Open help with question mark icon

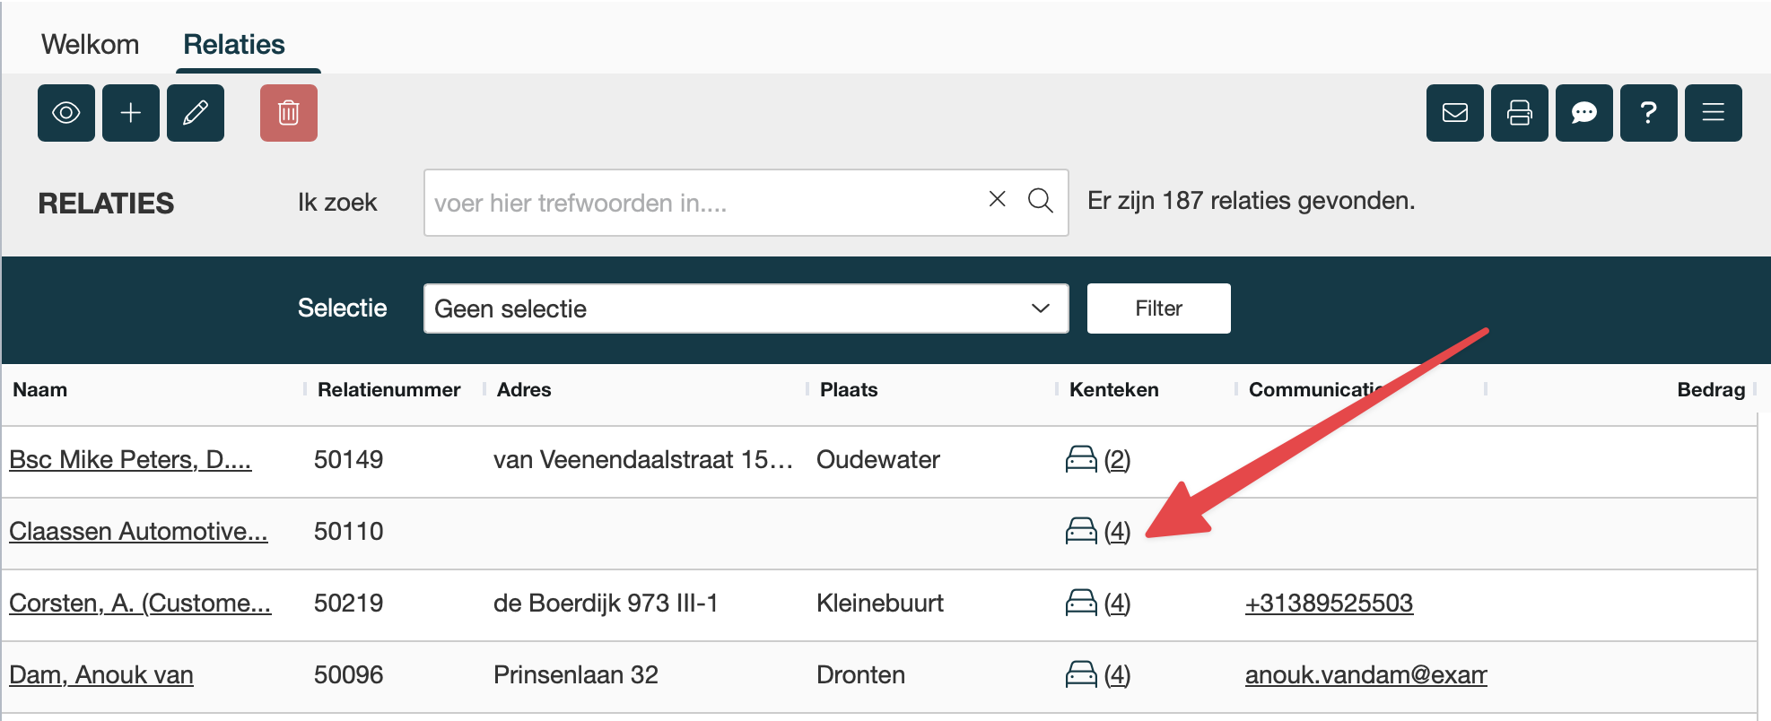(1648, 113)
